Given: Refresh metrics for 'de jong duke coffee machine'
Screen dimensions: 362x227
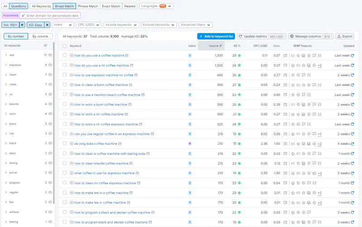Looking at the screenshot, I should pos(352,144).
